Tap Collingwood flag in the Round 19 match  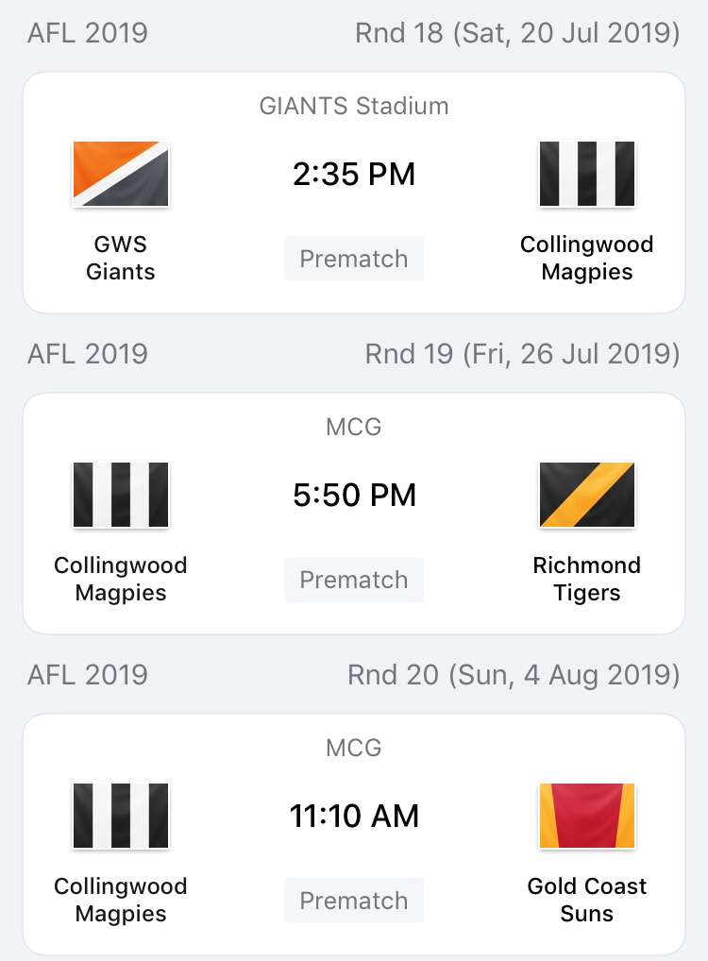[x=121, y=495]
